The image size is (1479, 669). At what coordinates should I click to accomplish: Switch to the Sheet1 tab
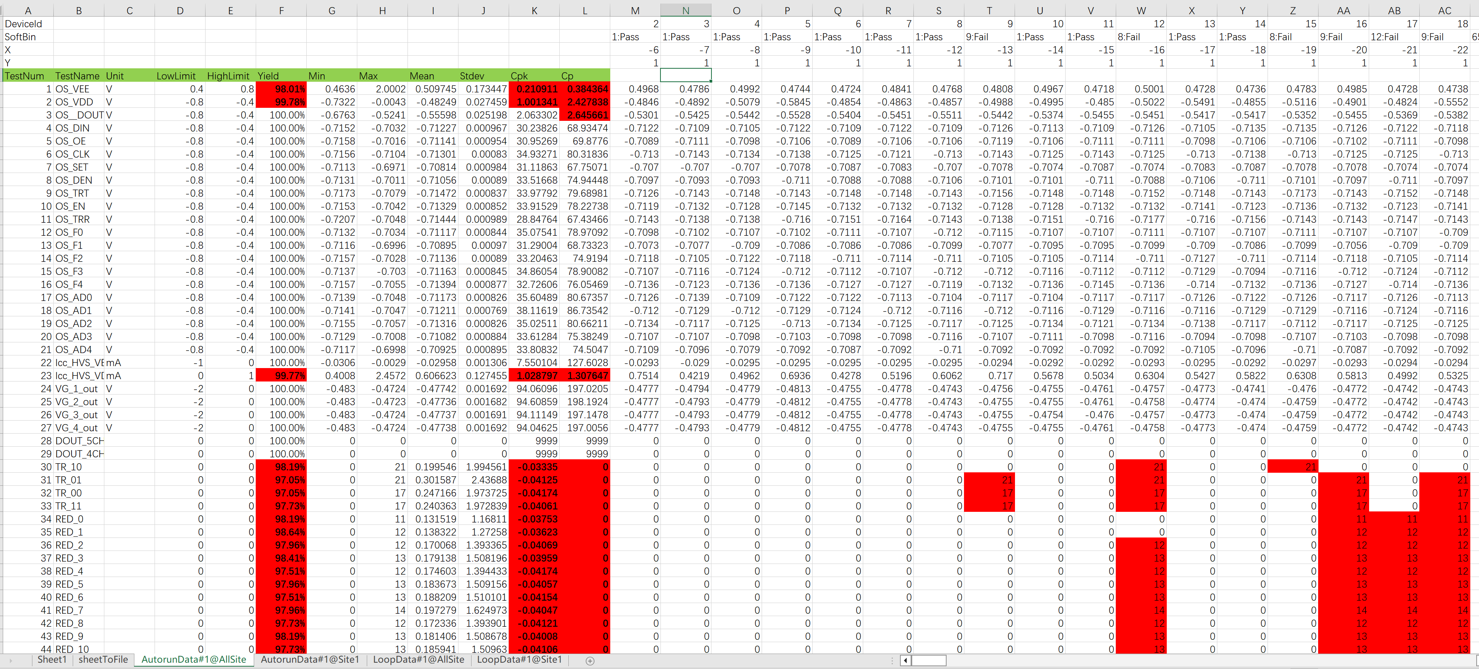52,660
